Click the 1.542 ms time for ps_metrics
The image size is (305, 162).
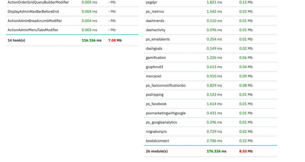click(x=214, y=12)
